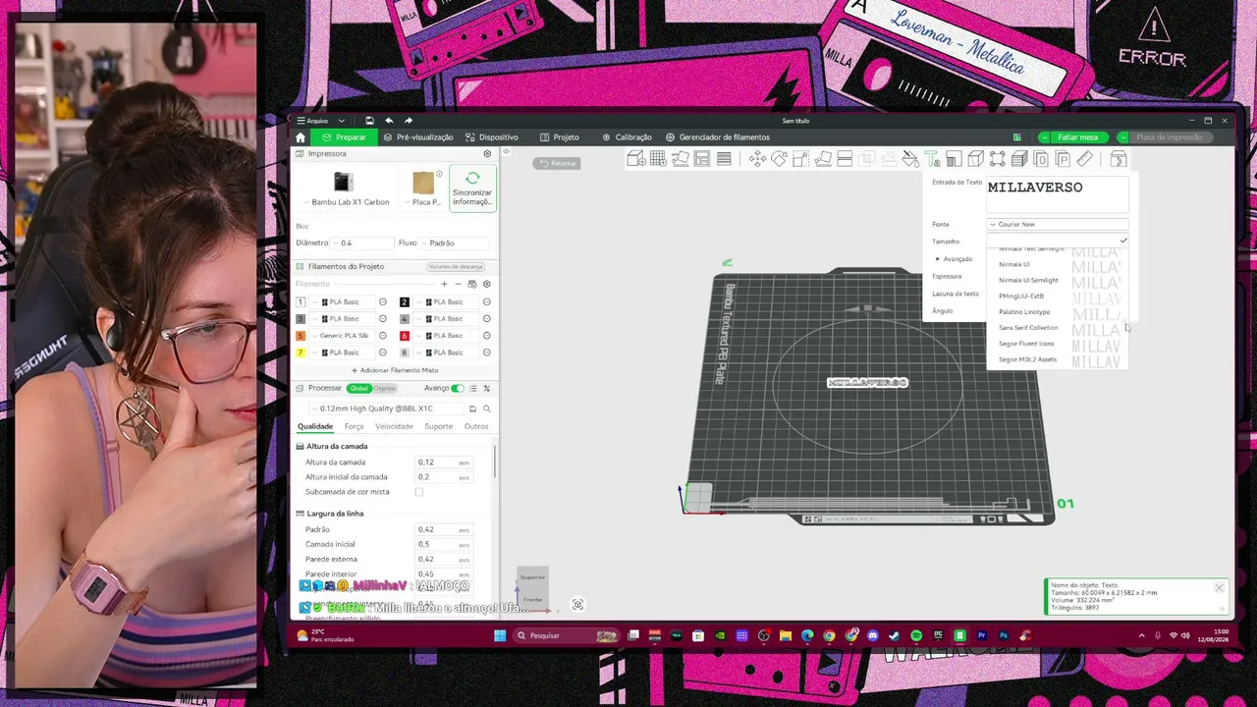Click the filament 7 yellow color swatch

[301, 353]
